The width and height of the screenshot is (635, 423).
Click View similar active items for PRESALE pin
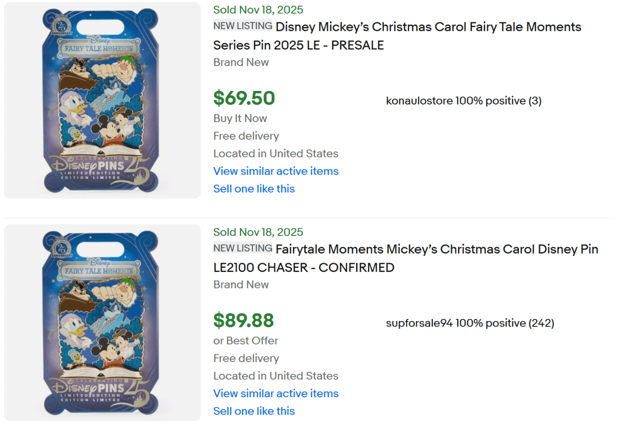coord(276,171)
